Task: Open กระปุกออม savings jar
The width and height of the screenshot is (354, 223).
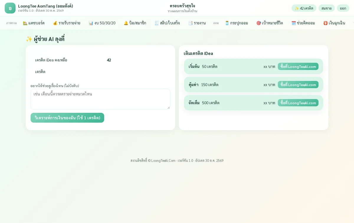Action: click(236, 23)
